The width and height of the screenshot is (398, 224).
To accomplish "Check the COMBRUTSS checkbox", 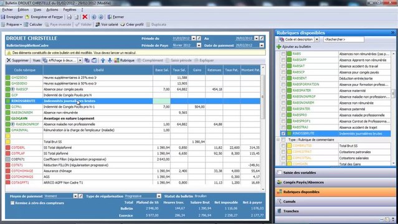I will tap(283, 146).
